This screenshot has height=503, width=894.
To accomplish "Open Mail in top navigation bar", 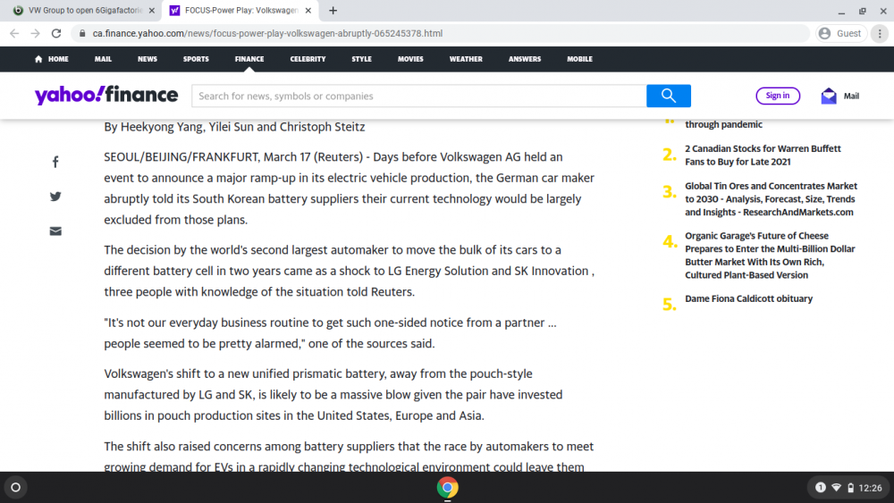I will coord(103,59).
